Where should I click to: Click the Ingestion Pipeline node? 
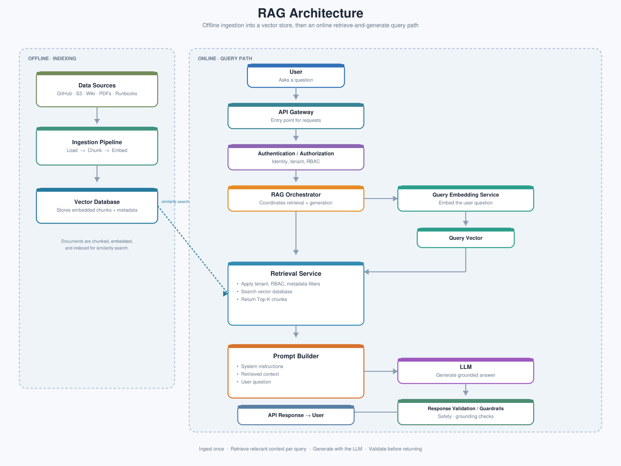pyautogui.click(x=97, y=146)
